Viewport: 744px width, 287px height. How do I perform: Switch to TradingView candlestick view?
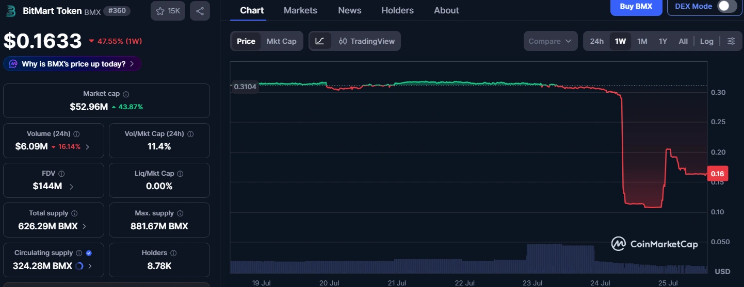click(367, 41)
